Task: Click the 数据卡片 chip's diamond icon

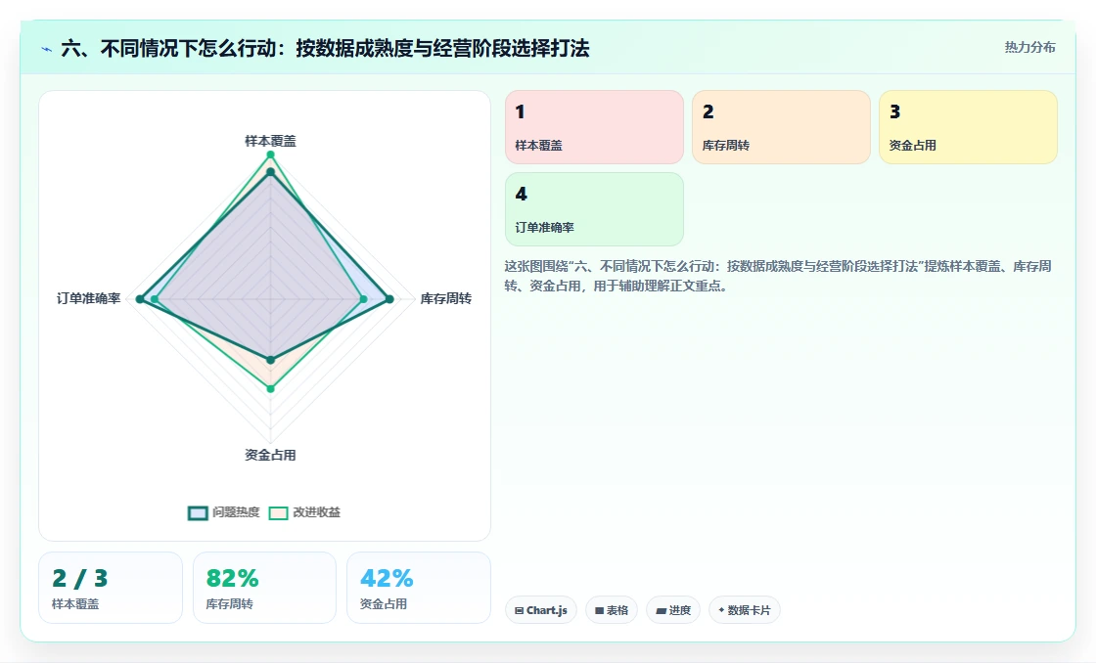Action: (x=721, y=610)
